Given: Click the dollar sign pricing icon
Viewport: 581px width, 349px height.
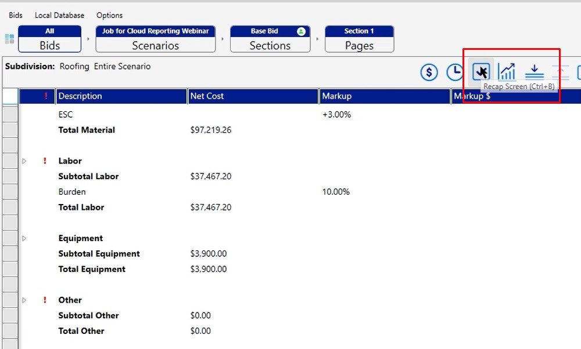Looking at the screenshot, I should 429,72.
